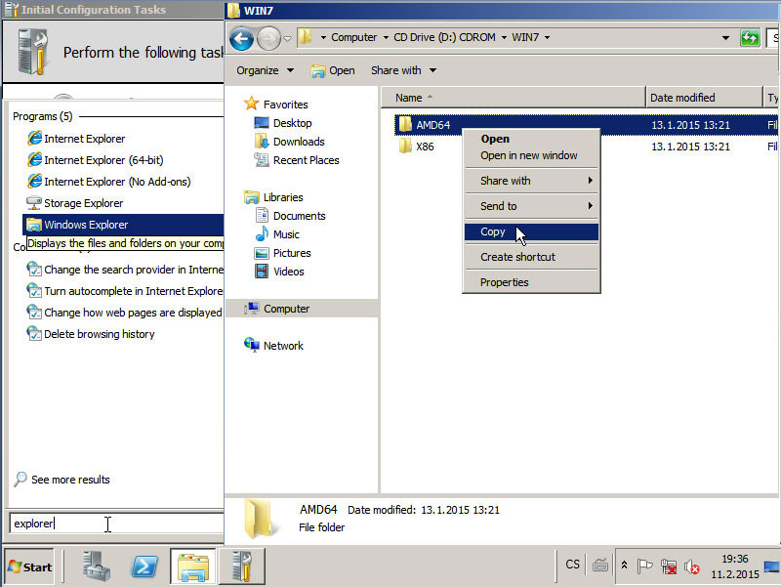Click the search box containing explorer
The height and width of the screenshot is (587, 781).
(x=112, y=524)
